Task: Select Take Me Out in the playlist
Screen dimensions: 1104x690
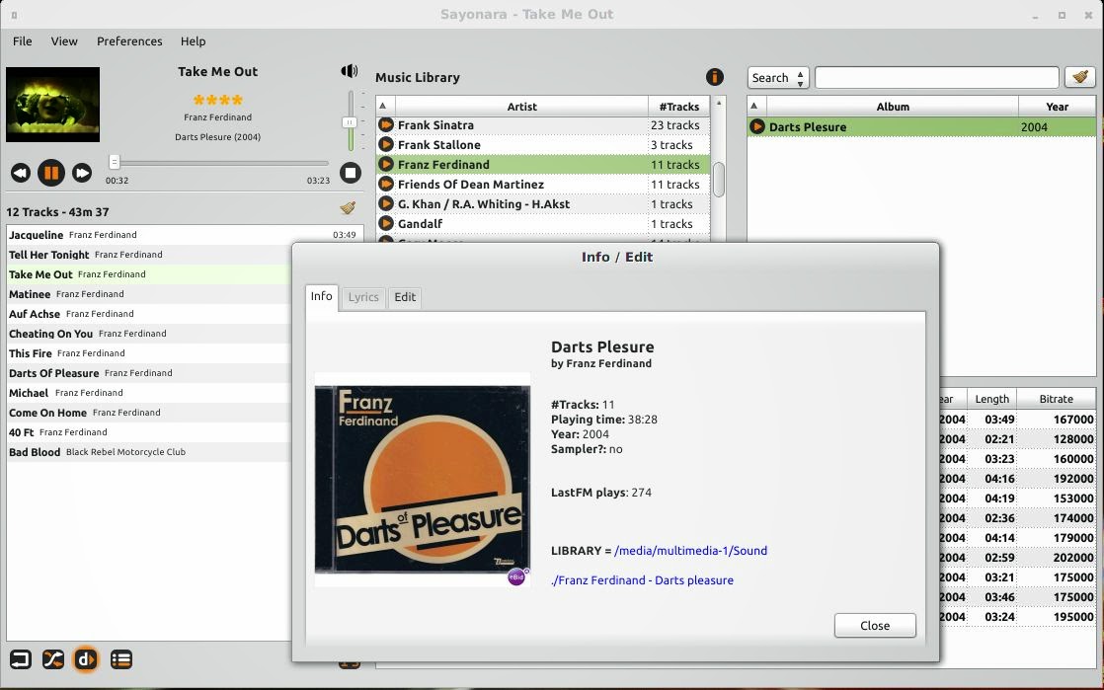Action: 149,273
